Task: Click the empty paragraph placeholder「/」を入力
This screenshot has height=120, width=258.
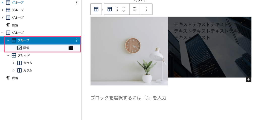Action: click(129, 98)
